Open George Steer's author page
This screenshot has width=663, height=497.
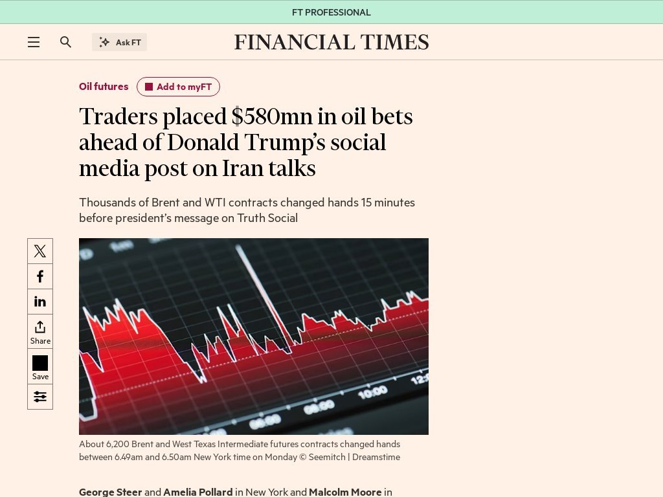coord(110,492)
